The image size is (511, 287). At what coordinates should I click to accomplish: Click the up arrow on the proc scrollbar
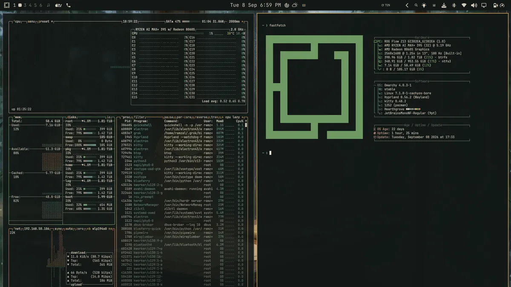pos(245,121)
